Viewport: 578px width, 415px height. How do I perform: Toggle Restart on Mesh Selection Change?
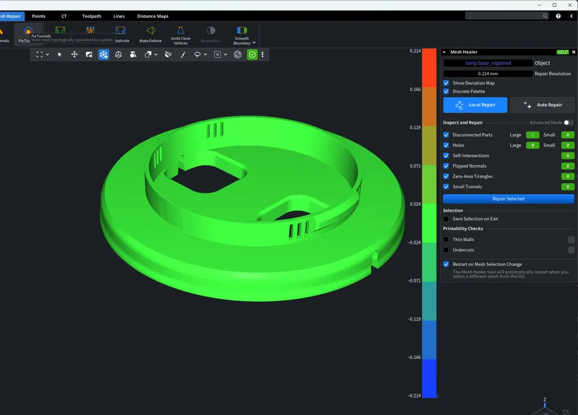click(446, 264)
